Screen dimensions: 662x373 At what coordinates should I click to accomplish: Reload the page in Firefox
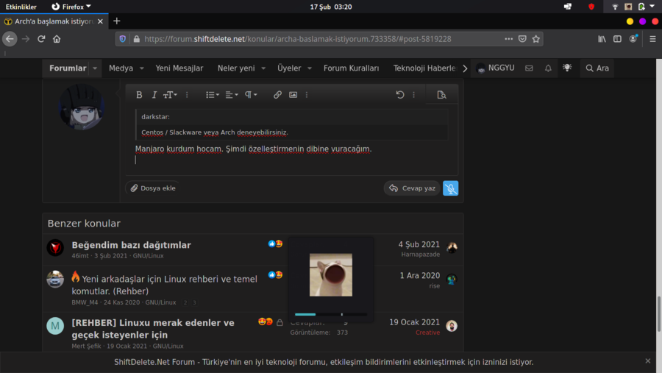[41, 39]
